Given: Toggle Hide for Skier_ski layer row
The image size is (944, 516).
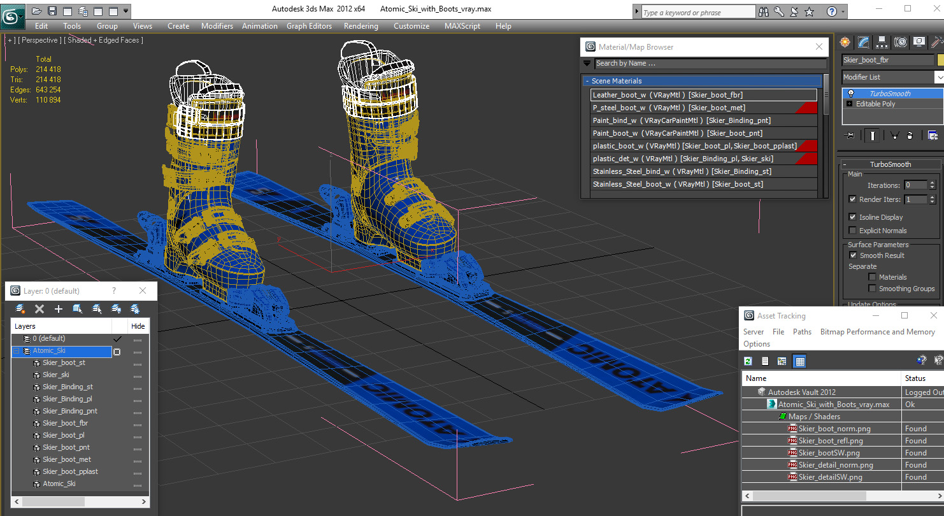Looking at the screenshot, I should point(137,376).
